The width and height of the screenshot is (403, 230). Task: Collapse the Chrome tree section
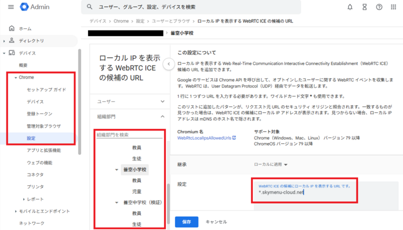tap(15, 77)
